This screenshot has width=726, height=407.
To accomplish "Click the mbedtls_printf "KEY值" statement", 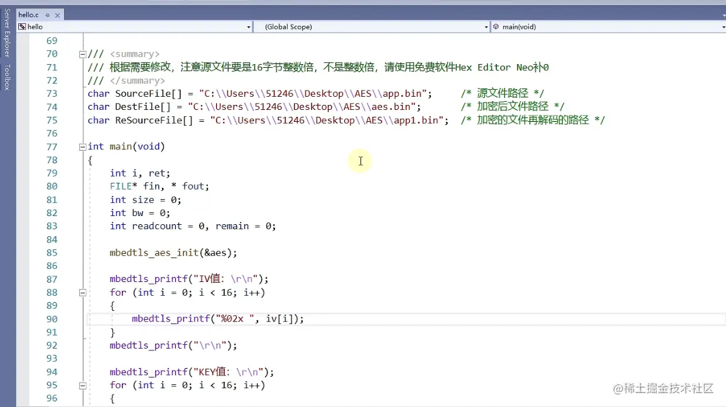I will pyautogui.click(x=192, y=372).
